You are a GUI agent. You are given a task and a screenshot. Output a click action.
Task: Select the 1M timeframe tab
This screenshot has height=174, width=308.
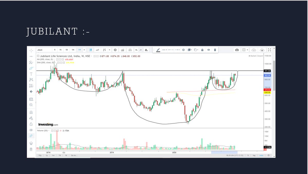(73, 50)
